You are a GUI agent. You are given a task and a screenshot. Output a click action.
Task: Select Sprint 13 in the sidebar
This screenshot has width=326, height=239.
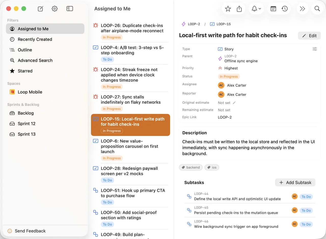click(45, 134)
